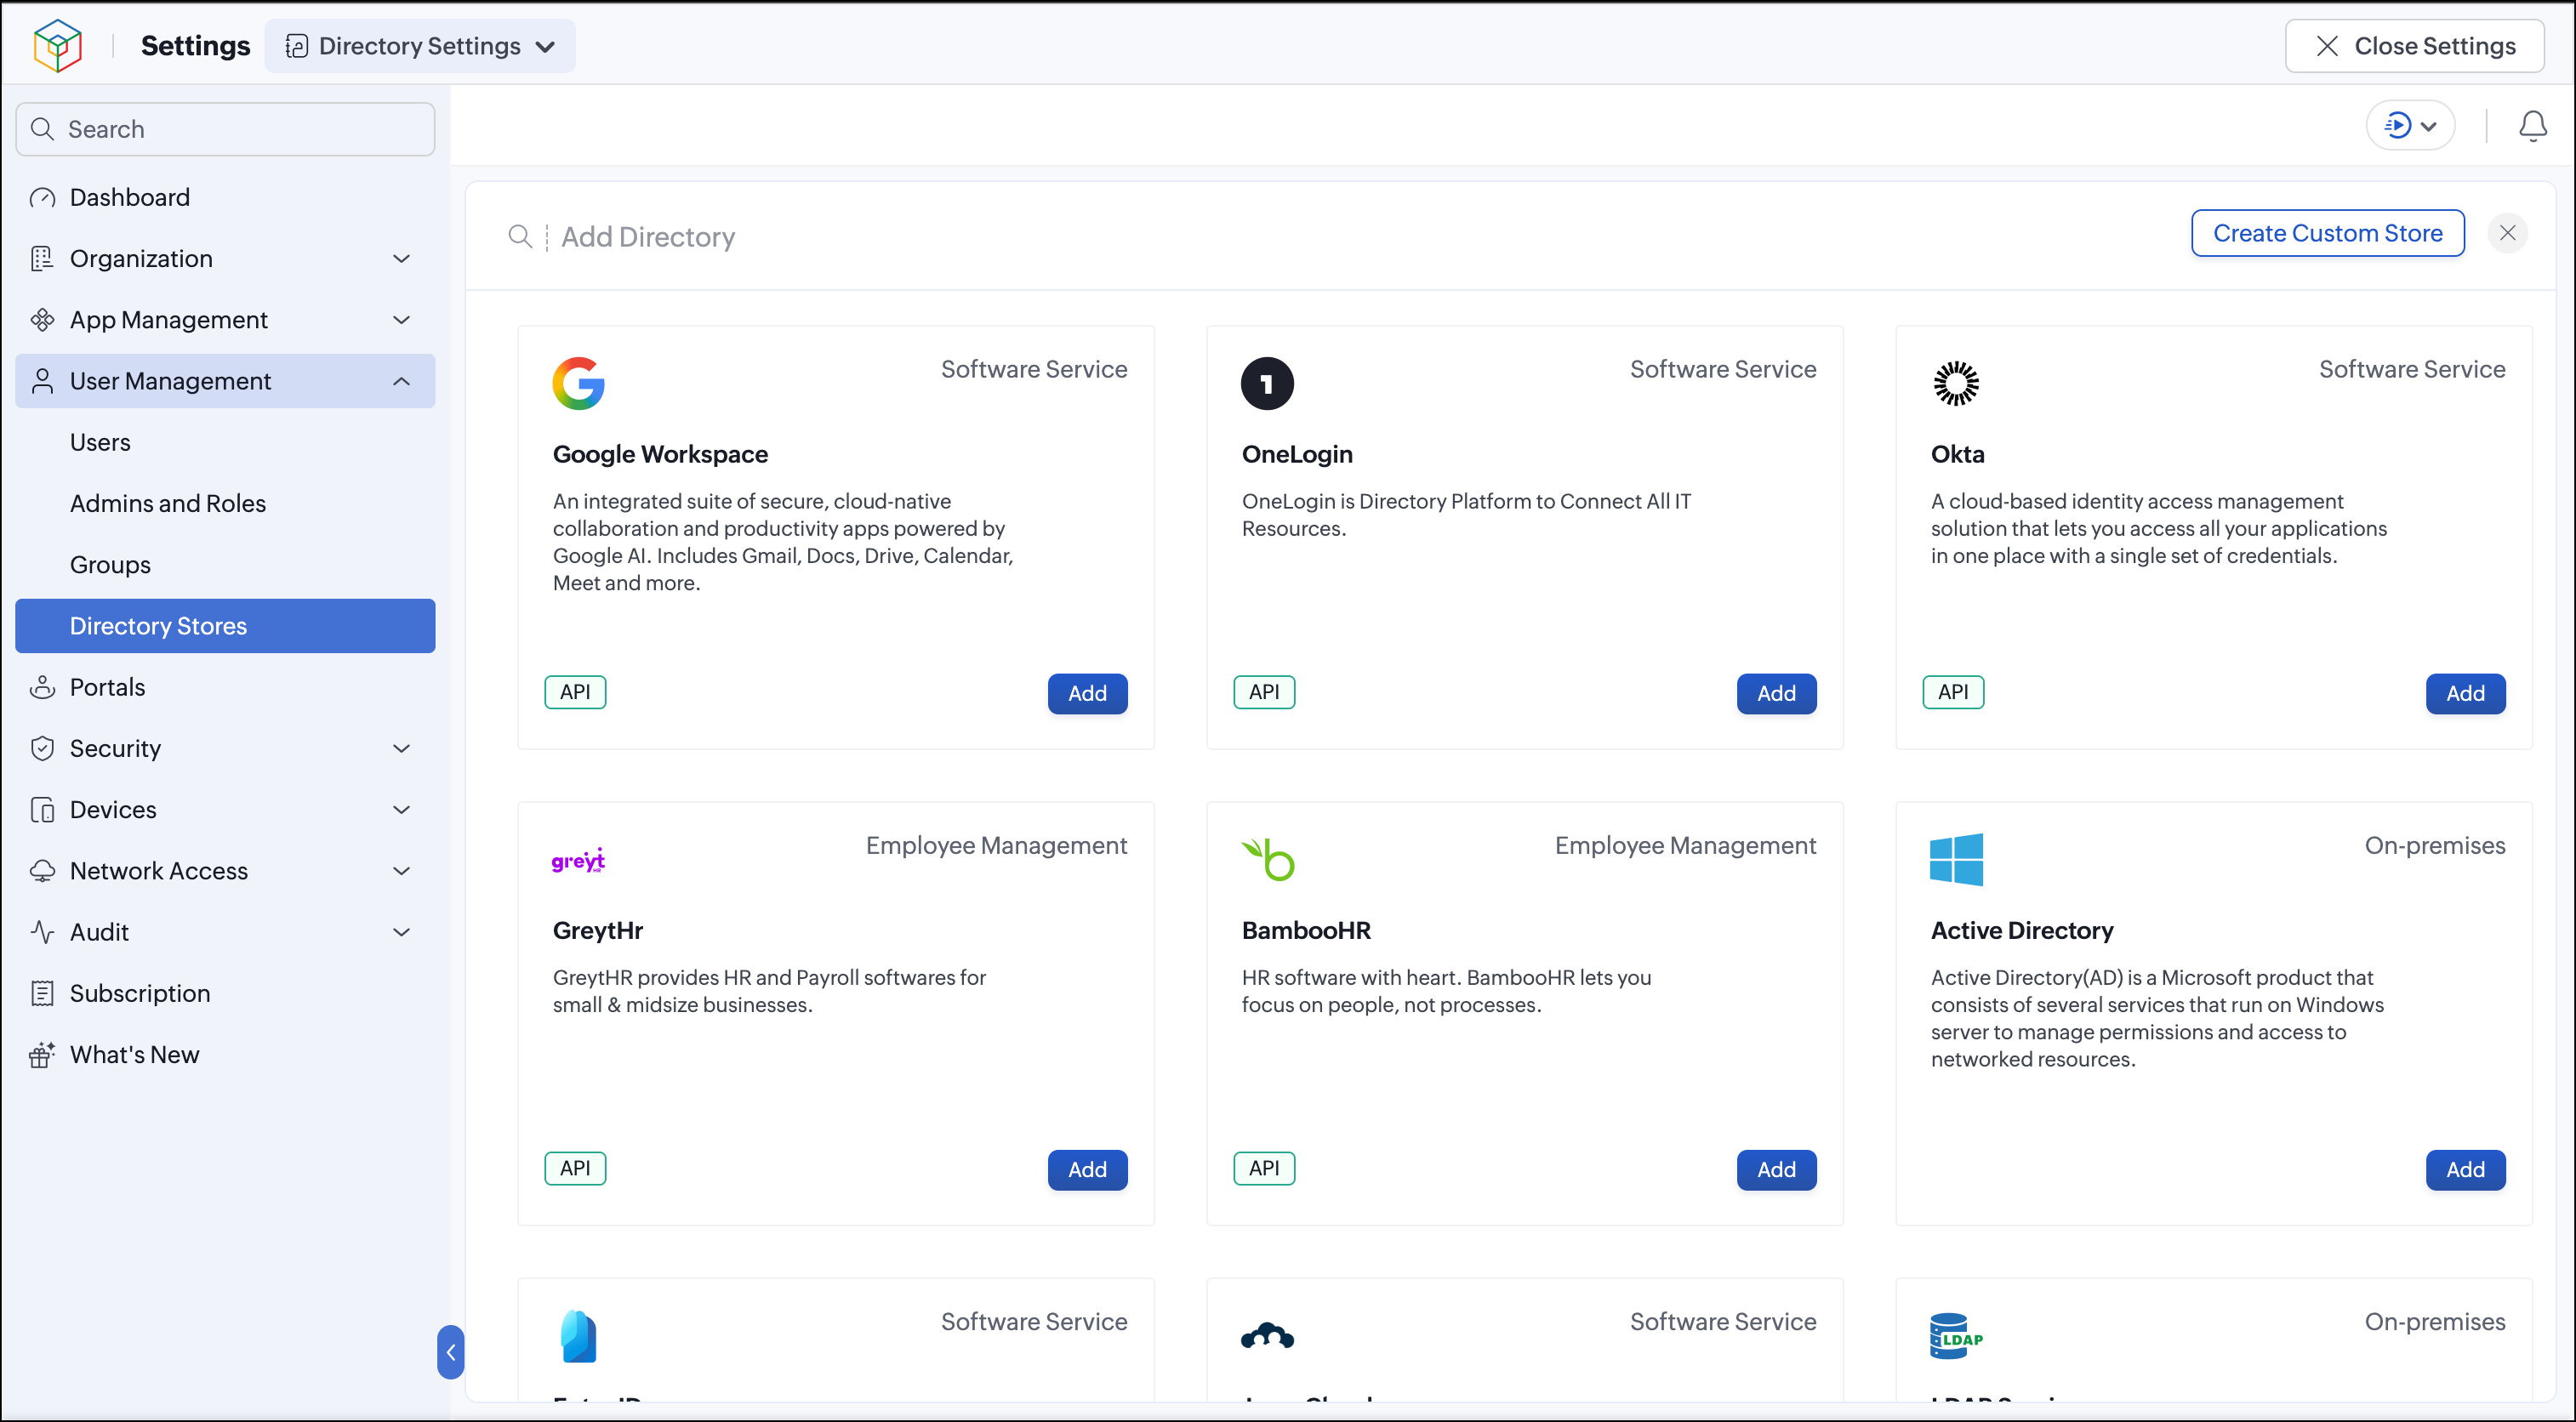Click the Google Workspace logo
Screen dimensions: 2576x1422
tap(578, 383)
